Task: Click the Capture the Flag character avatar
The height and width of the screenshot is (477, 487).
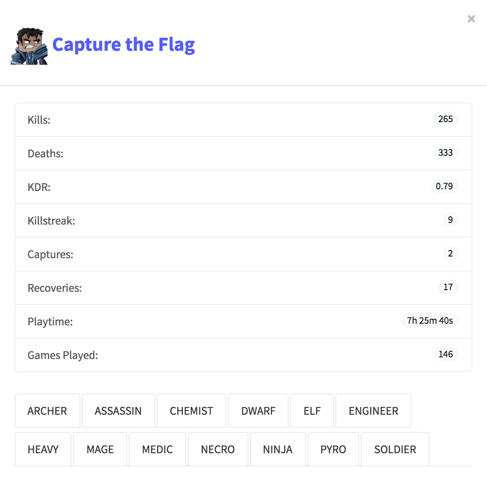Action: click(29, 46)
